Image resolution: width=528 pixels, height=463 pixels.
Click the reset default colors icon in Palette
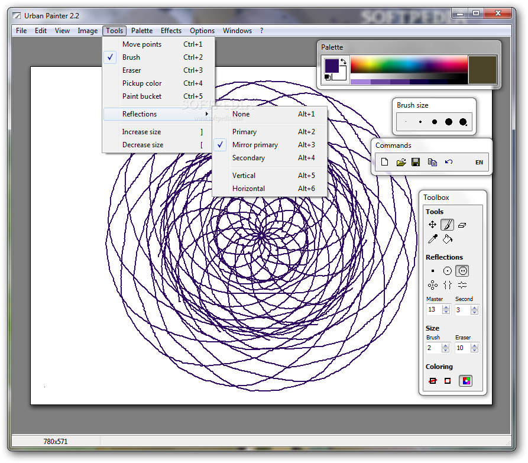point(328,77)
